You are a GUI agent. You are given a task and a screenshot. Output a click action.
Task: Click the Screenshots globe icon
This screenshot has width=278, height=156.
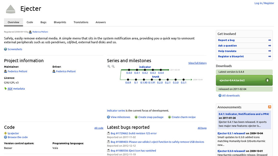6,49
